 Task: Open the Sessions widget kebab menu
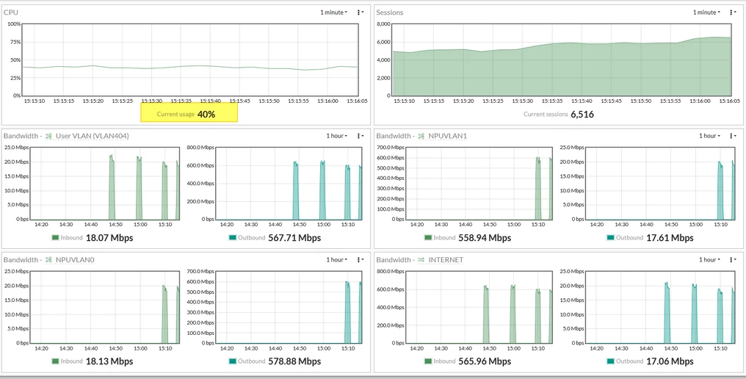[x=732, y=12]
